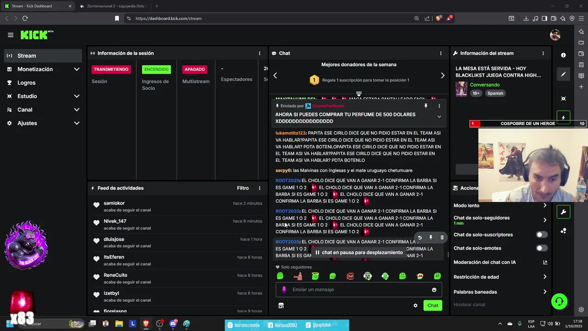
Task: Open Restricción de edad options arrow
Action: point(545,277)
